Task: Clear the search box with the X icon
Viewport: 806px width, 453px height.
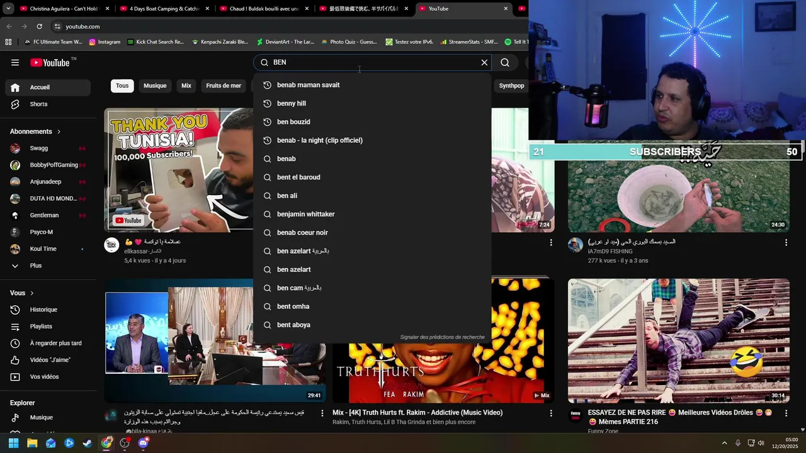Action: pyautogui.click(x=484, y=62)
